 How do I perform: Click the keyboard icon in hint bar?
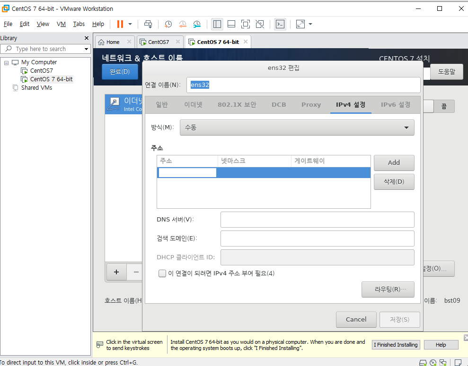click(x=100, y=345)
